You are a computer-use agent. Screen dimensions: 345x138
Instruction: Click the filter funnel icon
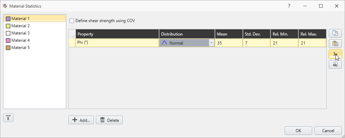pos(8,118)
